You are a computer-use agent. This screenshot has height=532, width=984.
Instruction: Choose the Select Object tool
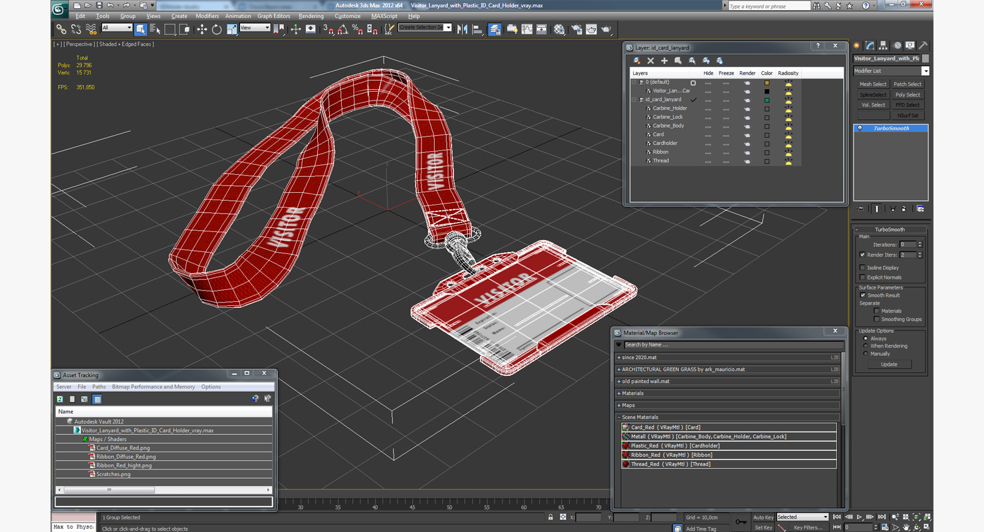(x=140, y=29)
